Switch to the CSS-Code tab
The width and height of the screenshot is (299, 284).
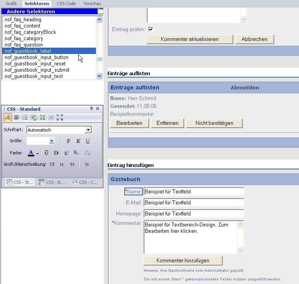tap(66, 4)
